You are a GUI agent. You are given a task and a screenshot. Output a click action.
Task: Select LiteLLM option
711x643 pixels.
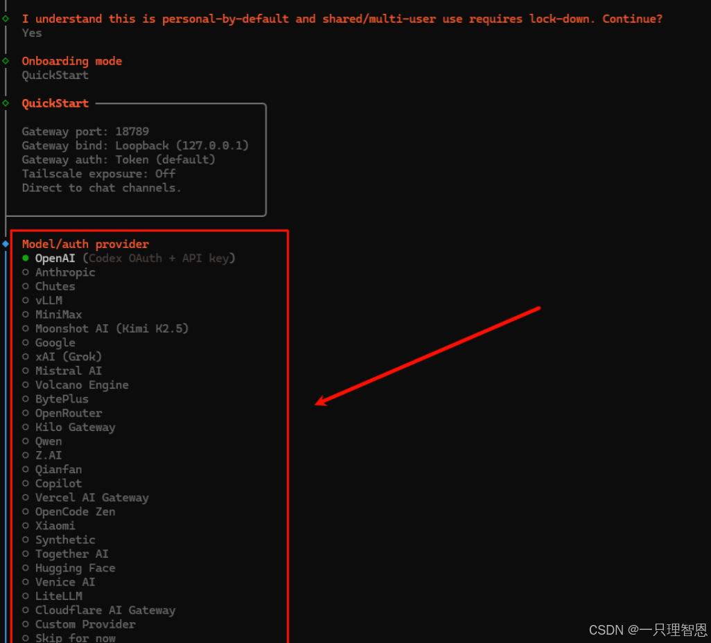tap(52, 596)
